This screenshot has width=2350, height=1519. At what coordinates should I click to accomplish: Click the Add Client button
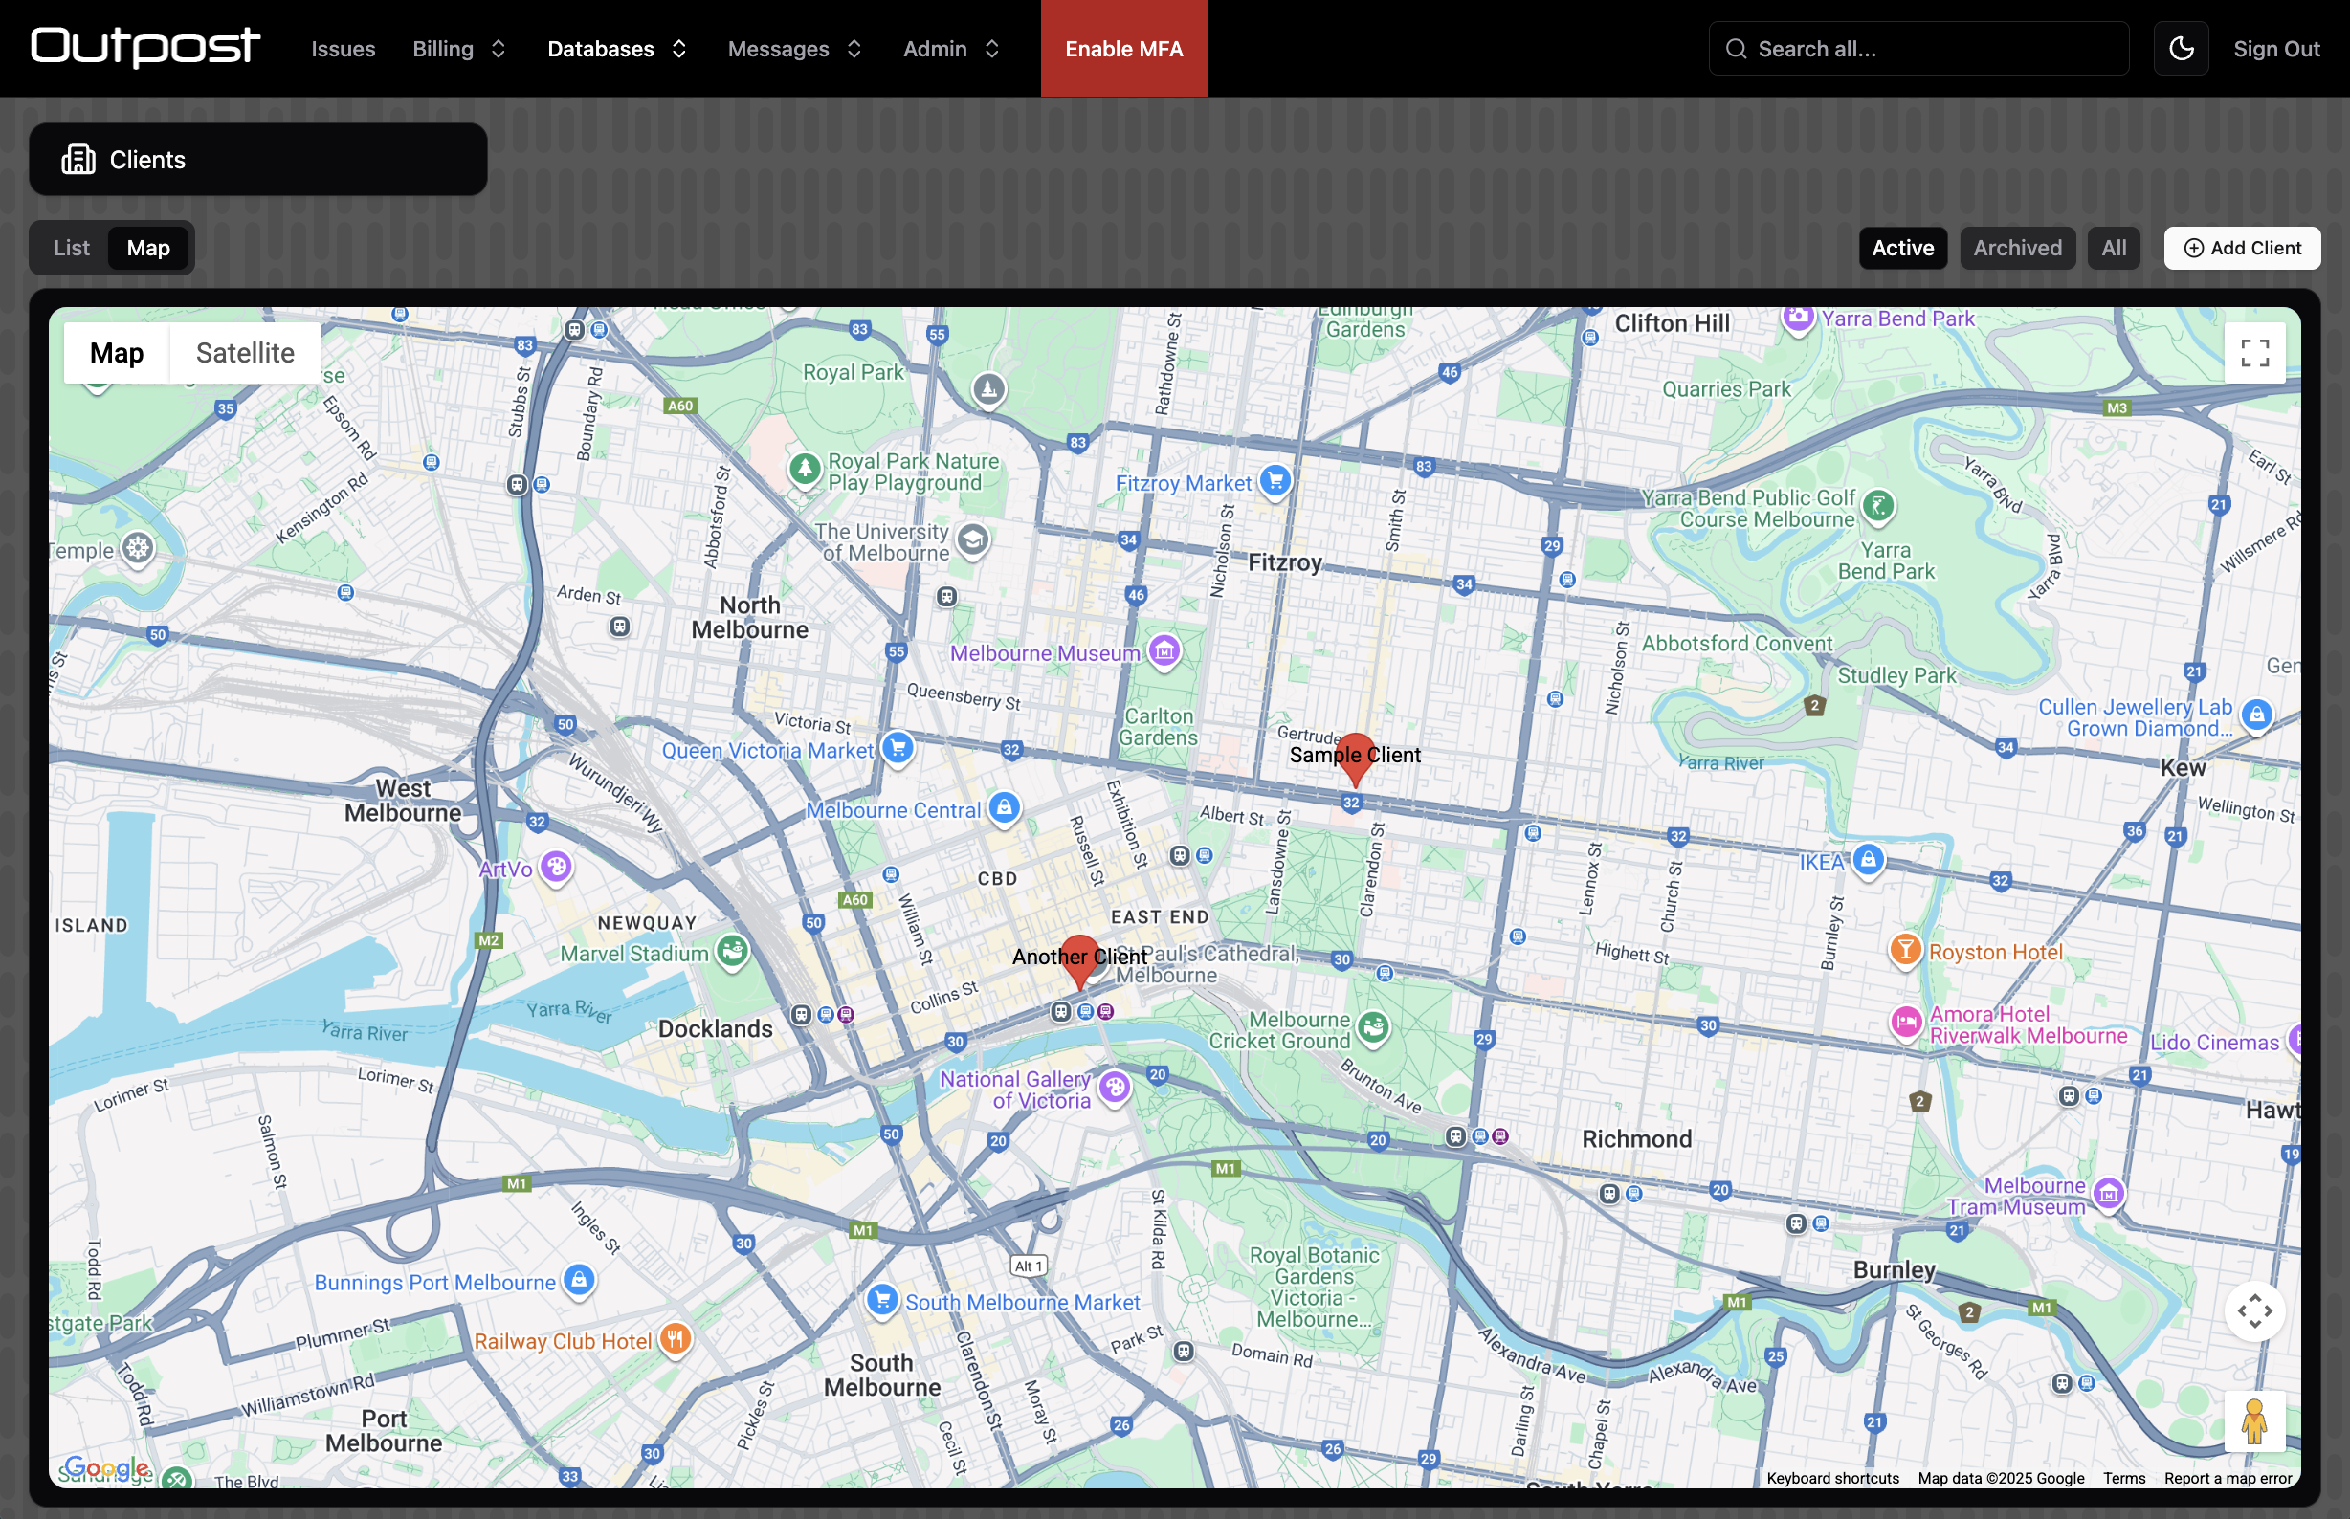2242,248
